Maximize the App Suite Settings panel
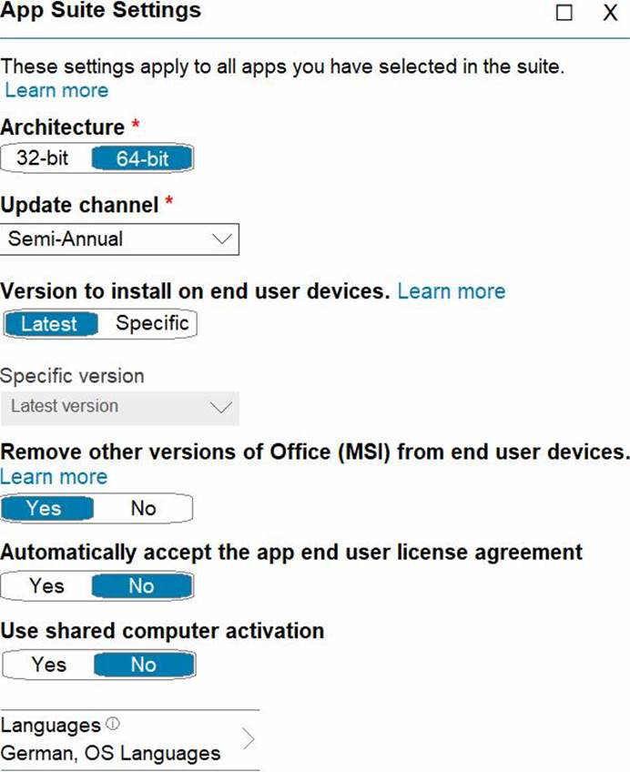Viewport: 630px width, 772px height. 564,13
